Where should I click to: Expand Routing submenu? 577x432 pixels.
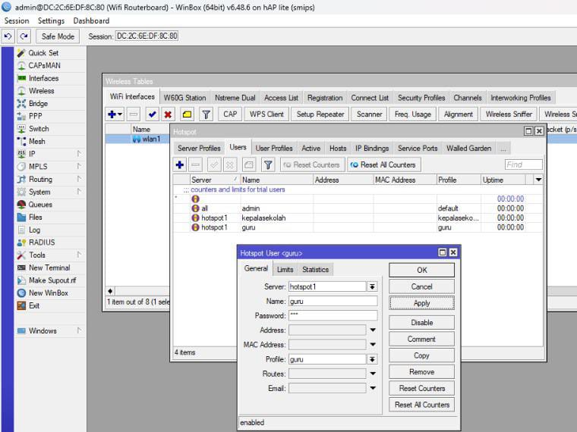pyautogui.click(x=79, y=180)
